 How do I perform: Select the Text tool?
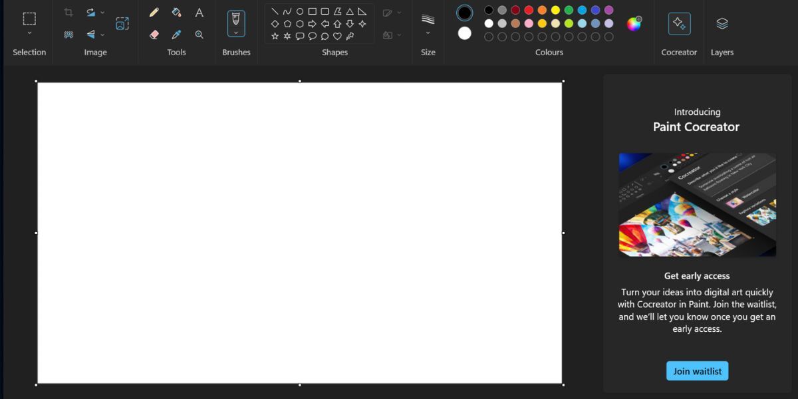point(198,12)
